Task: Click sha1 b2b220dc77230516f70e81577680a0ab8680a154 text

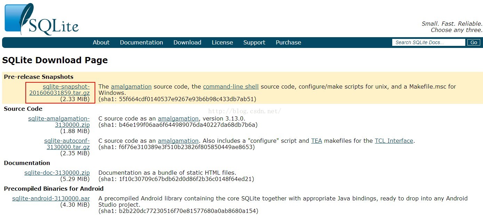Action: pos(178,211)
